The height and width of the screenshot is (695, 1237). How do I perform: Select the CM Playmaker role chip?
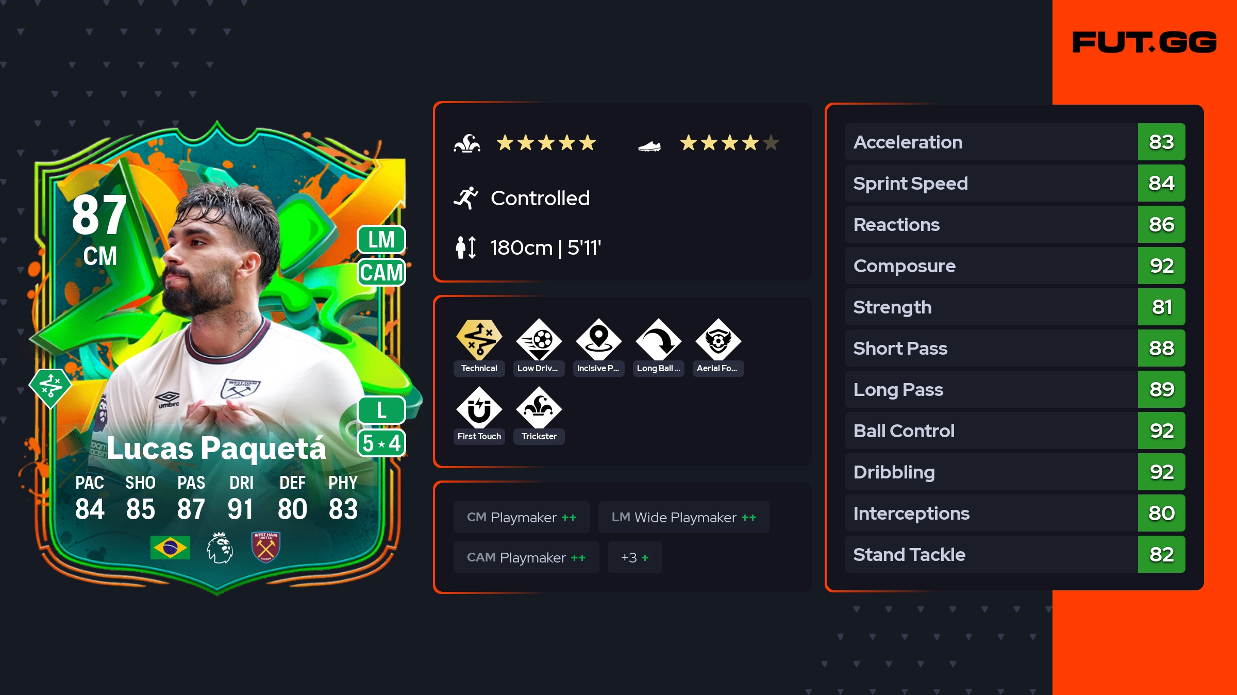pos(522,517)
